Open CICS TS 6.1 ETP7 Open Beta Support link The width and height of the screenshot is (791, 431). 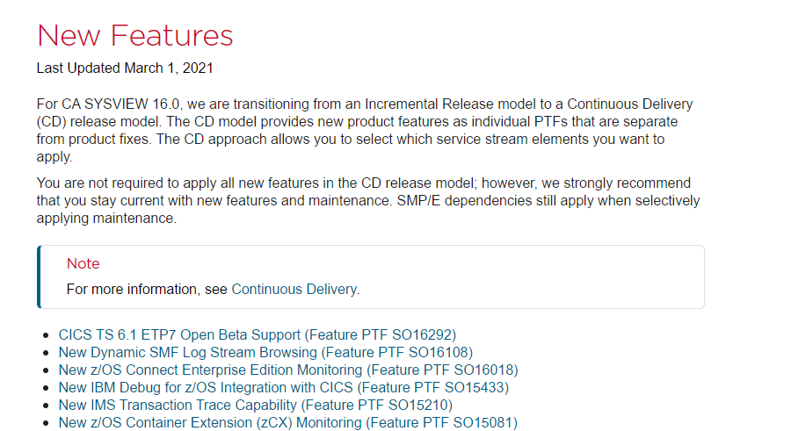[x=258, y=335]
